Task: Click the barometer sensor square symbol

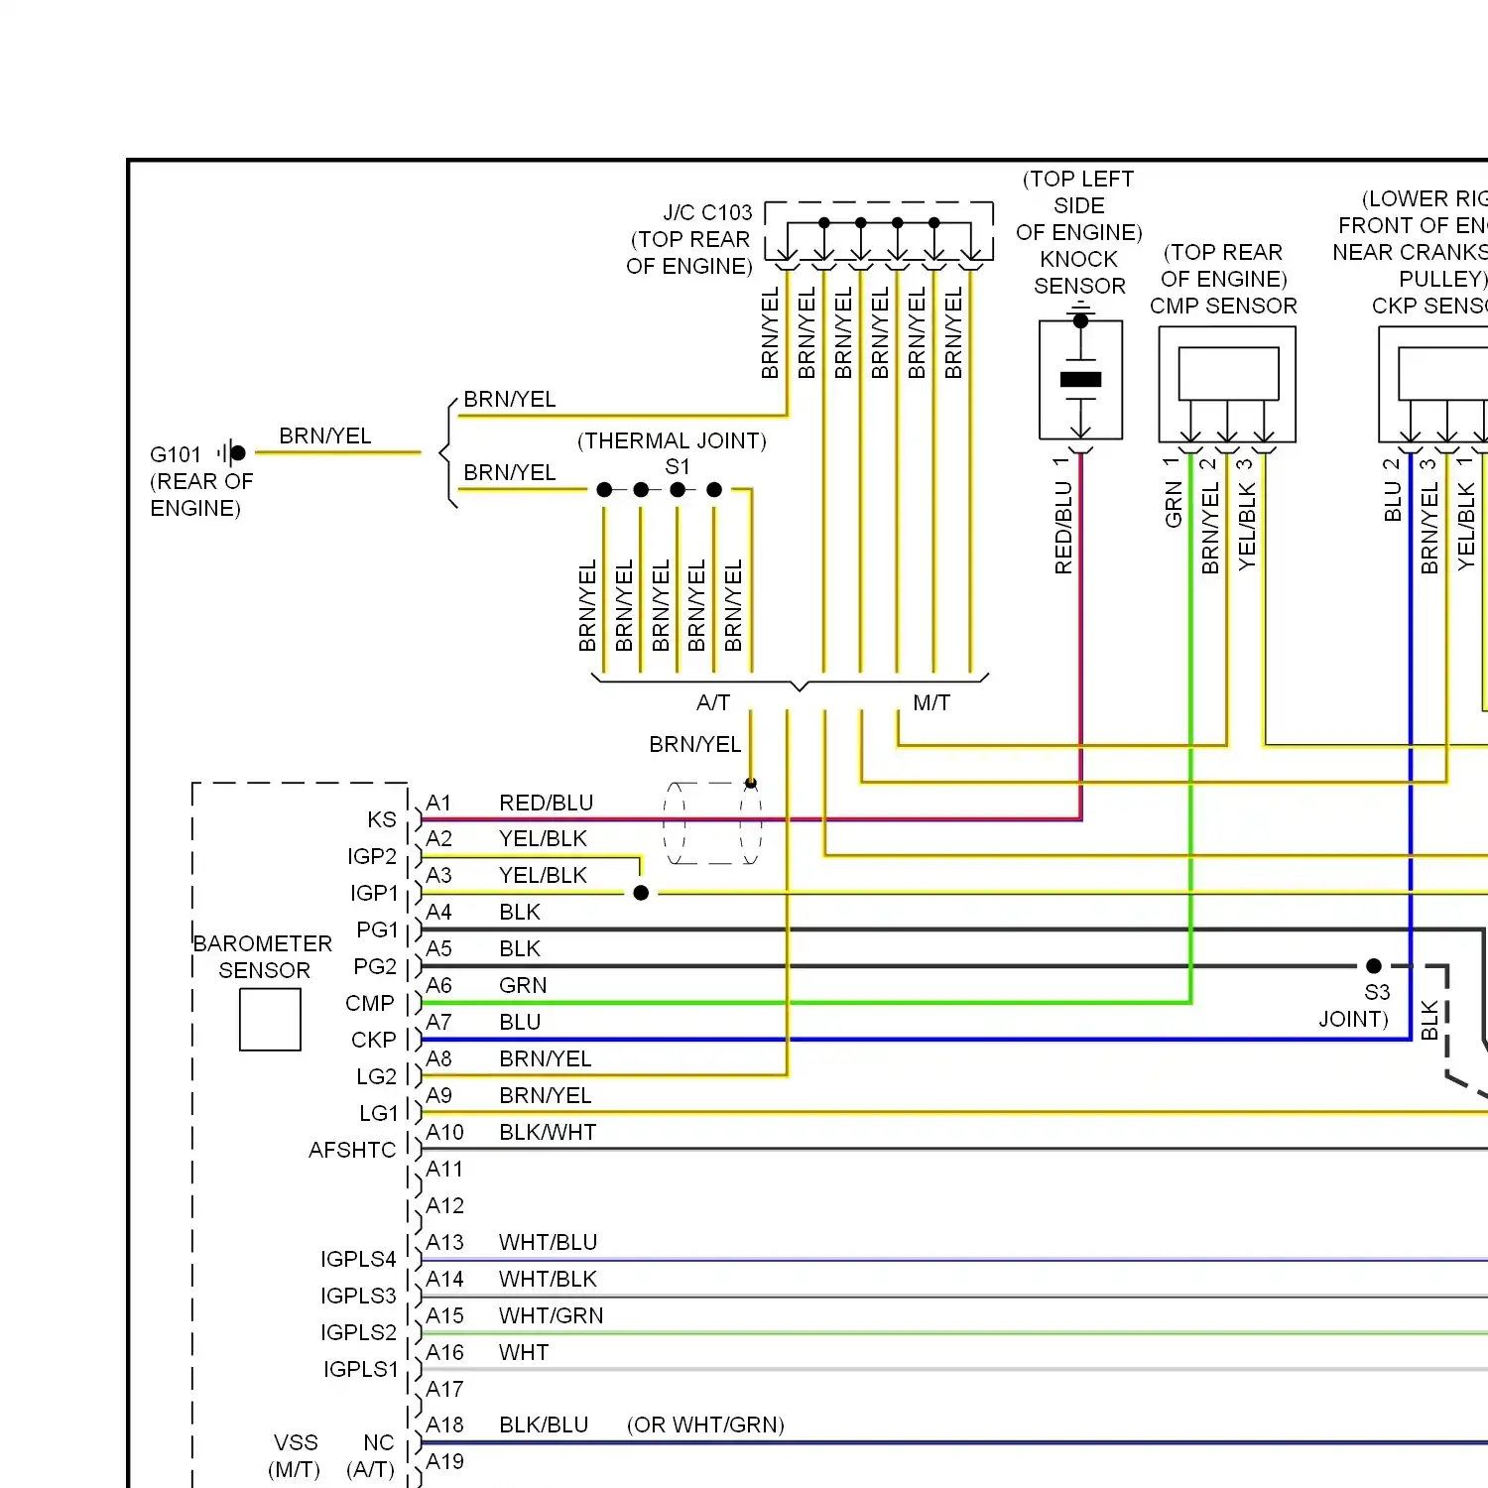Action: coord(270,1019)
